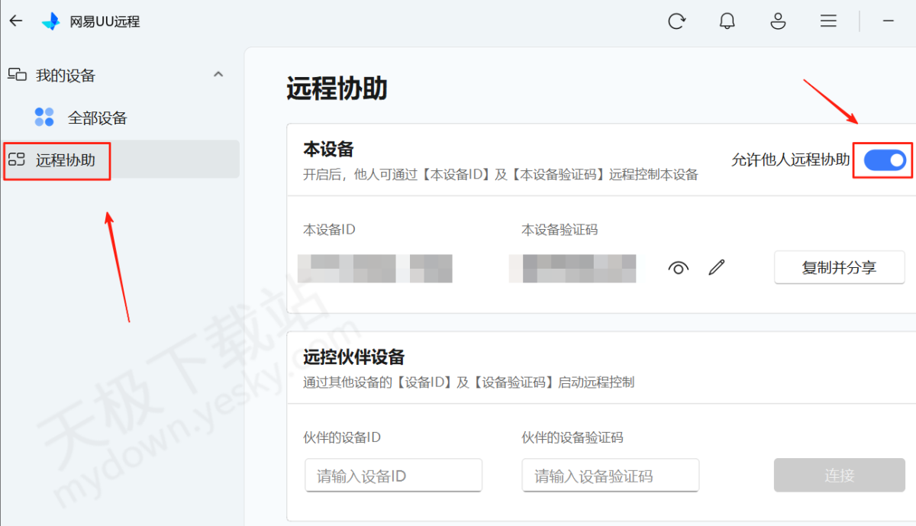Collapse the 我的设备 section

click(219, 75)
